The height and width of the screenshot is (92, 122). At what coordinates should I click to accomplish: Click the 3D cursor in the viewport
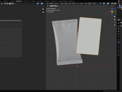(77, 66)
